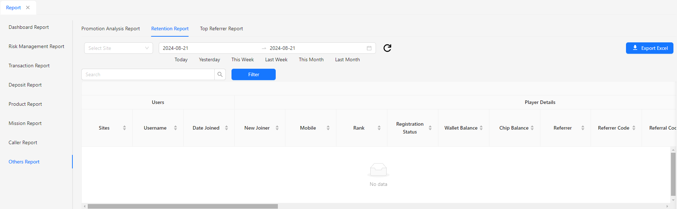Close the Report tab

point(28,7)
